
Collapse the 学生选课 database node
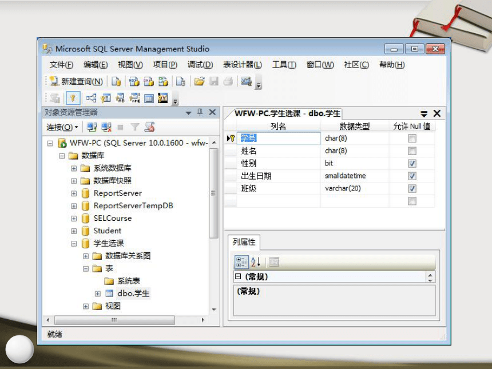click(74, 244)
